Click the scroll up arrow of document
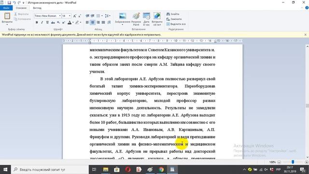The height and width of the screenshot is (174, 309). pos(307,46)
